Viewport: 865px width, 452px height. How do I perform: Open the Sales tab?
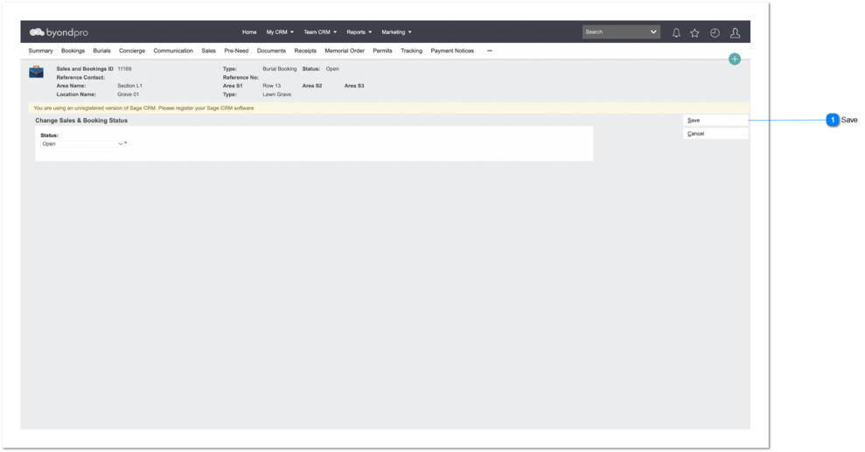pos(208,51)
